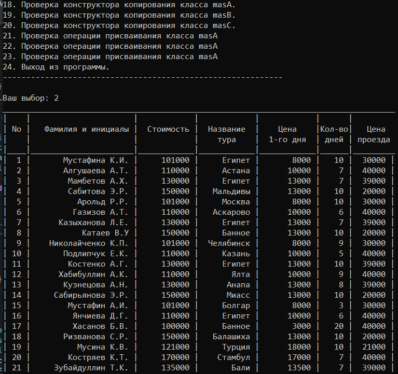This screenshot has height=374, width=398.
Task: Click '24. Выход из программы.' line
Action: (x=56, y=67)
